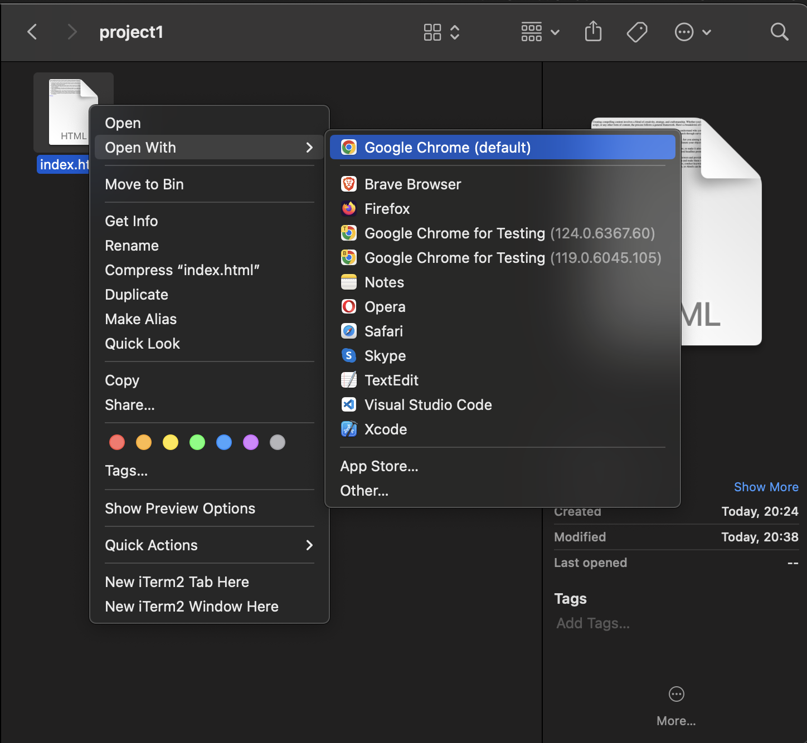This screenshot has width=807, height=743.
Task: Select Show Preview Options
Action: pos(210,509)
